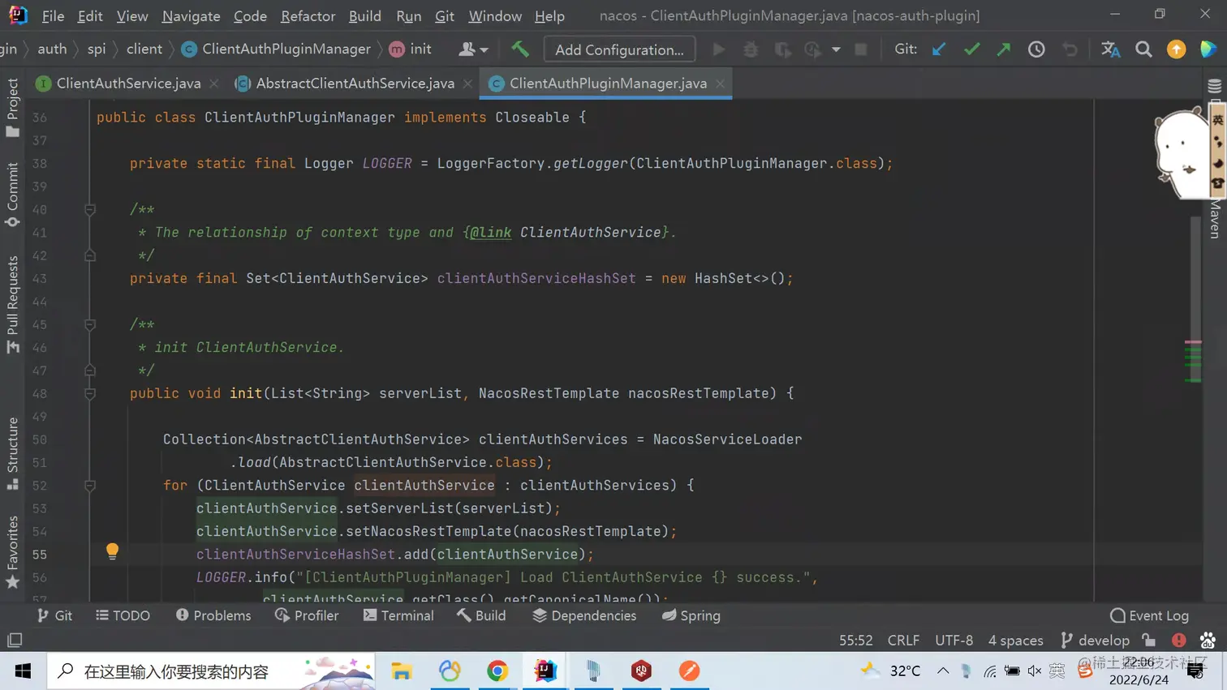Toggle the Structure tool window
The image size is (1227, 690).
pyautogui.click(x=12, y=453)
